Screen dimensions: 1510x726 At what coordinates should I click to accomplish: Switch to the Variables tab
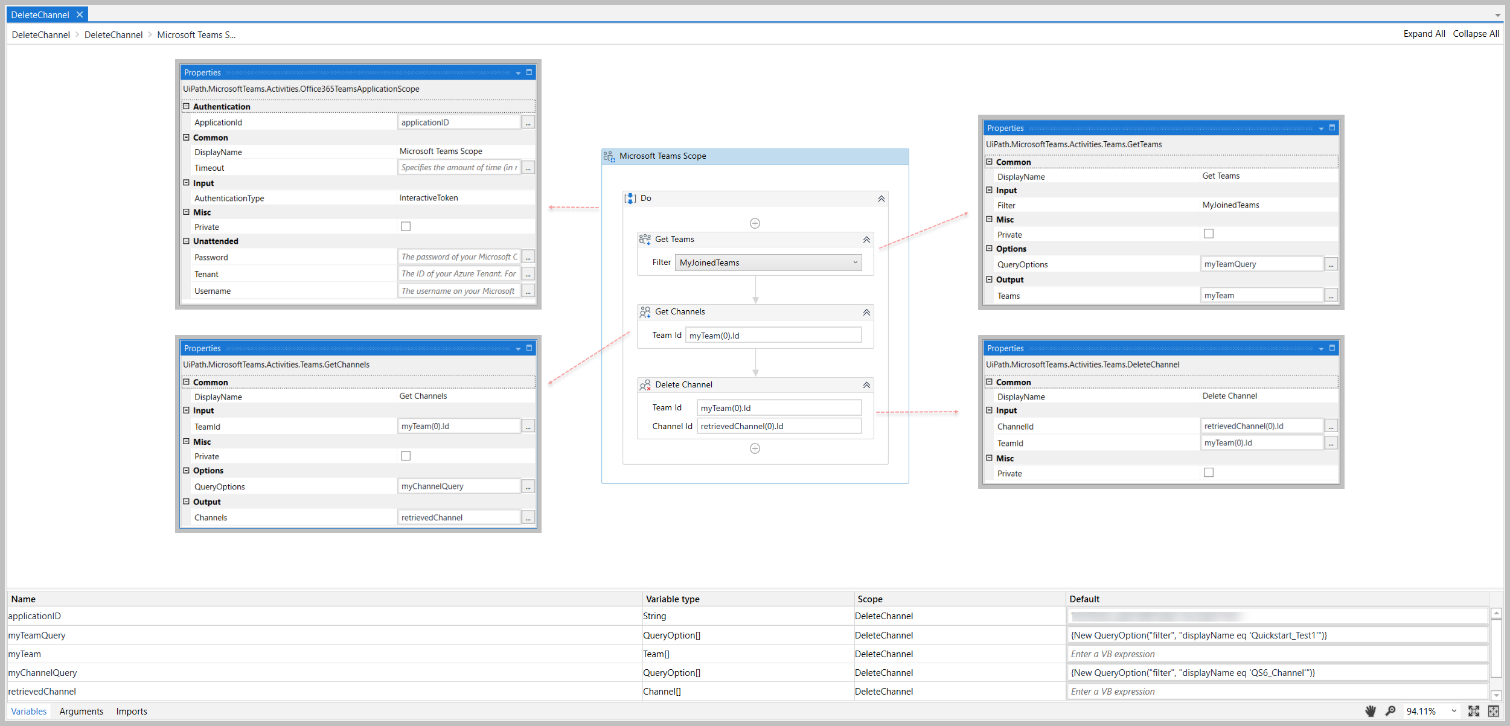29,712
